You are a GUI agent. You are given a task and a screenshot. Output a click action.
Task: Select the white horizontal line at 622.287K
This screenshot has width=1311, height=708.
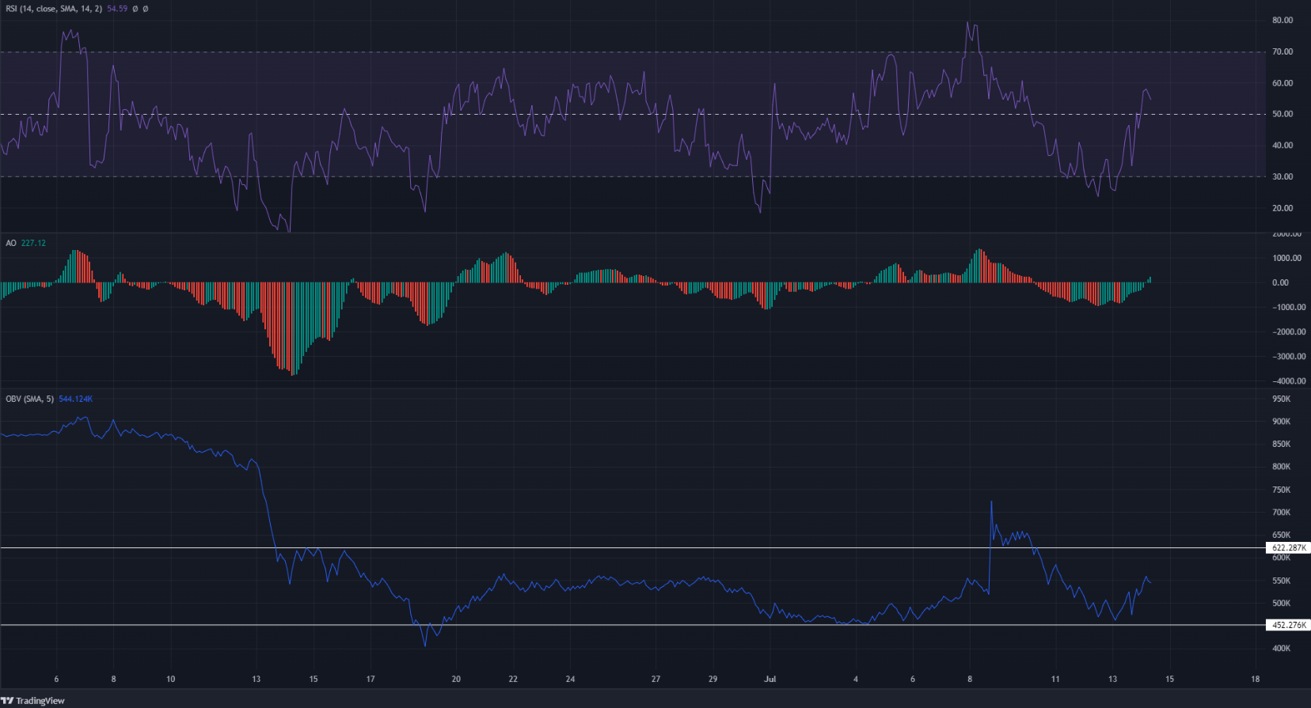(x=633, y=547)
